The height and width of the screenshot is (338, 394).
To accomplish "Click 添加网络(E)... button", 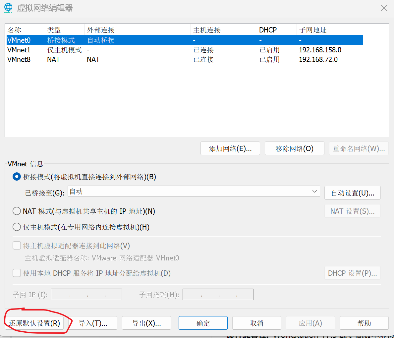I will coord(230,148).
